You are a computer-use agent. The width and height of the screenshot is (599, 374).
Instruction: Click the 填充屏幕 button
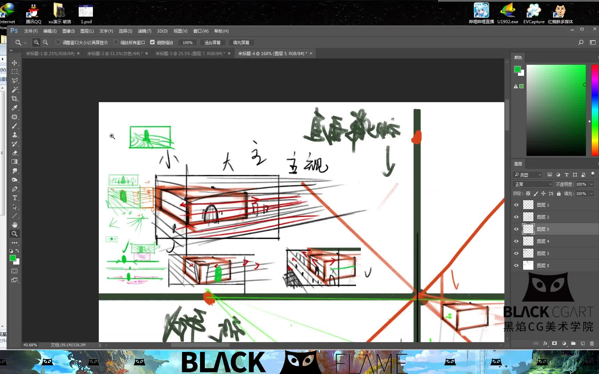pyautogui.click(x=241, y=42)
